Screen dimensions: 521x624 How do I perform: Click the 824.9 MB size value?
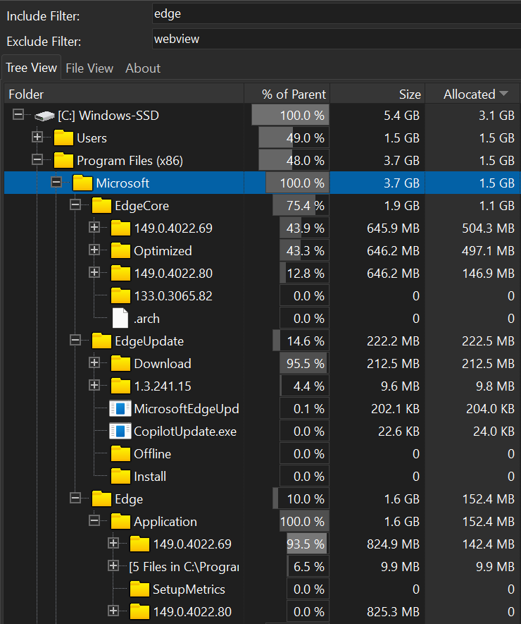pyautogui.click(x=393, y=544)
